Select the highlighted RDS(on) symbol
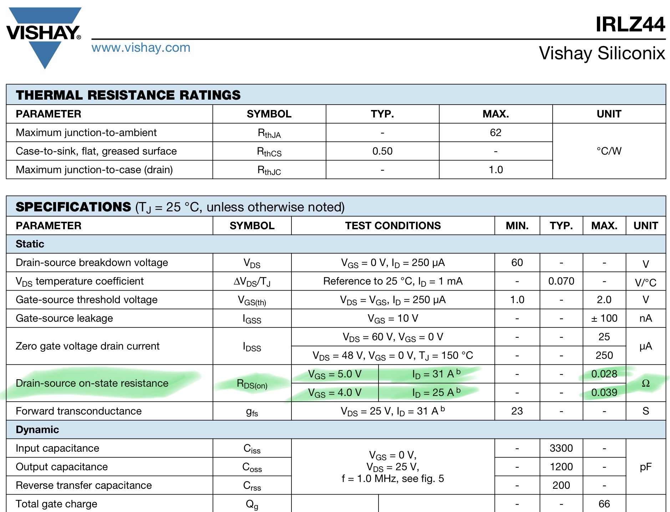 coord(252,384)
